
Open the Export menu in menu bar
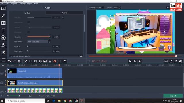(30, 4)
